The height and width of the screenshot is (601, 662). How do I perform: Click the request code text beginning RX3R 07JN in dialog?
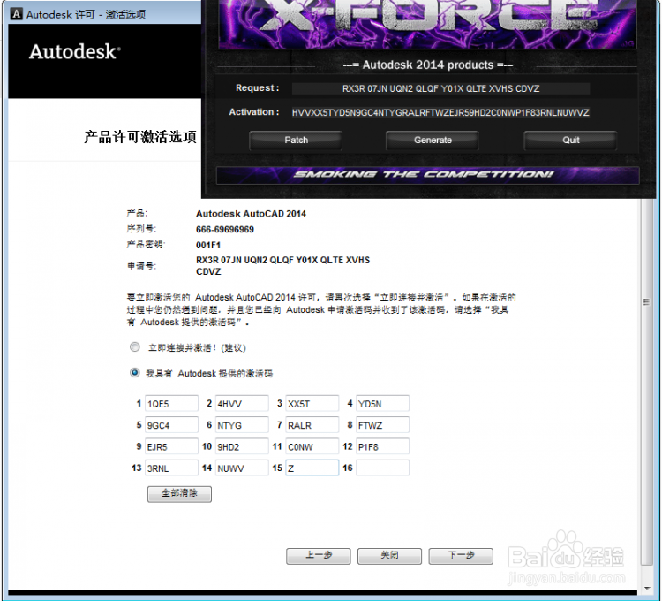[x=282, y=266]
